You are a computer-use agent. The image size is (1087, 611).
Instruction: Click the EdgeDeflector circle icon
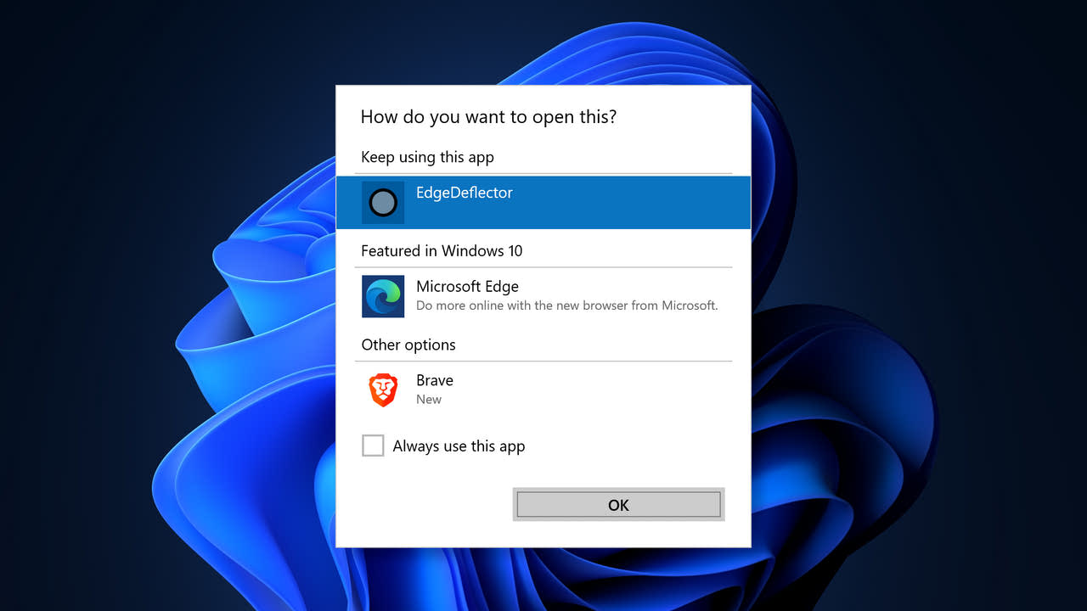click(383, 203)
